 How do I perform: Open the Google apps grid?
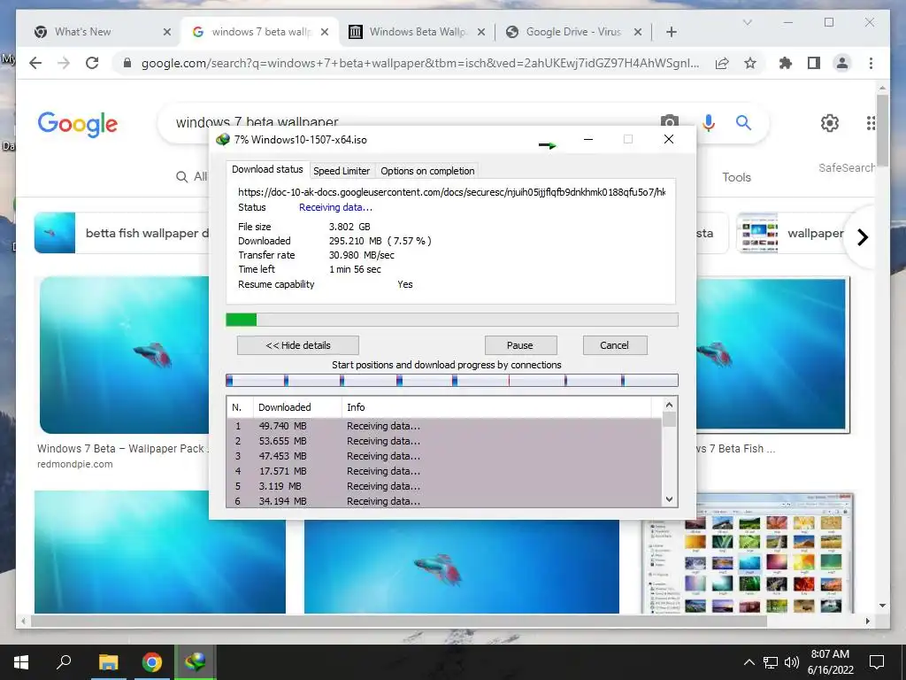point(871,122)
